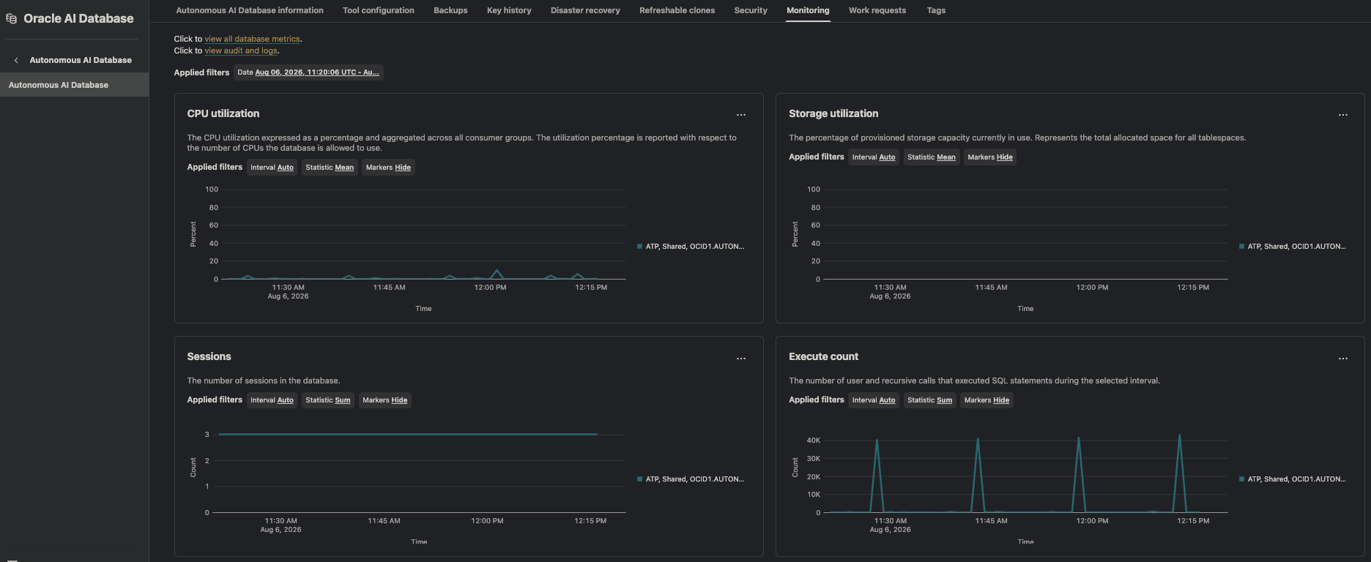Open the Backups tab
Screen dimensions: 1371x562
[450, 10]
